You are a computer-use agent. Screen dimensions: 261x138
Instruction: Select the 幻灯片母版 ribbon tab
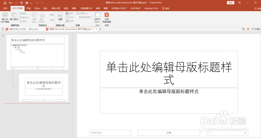click(17, 8)
